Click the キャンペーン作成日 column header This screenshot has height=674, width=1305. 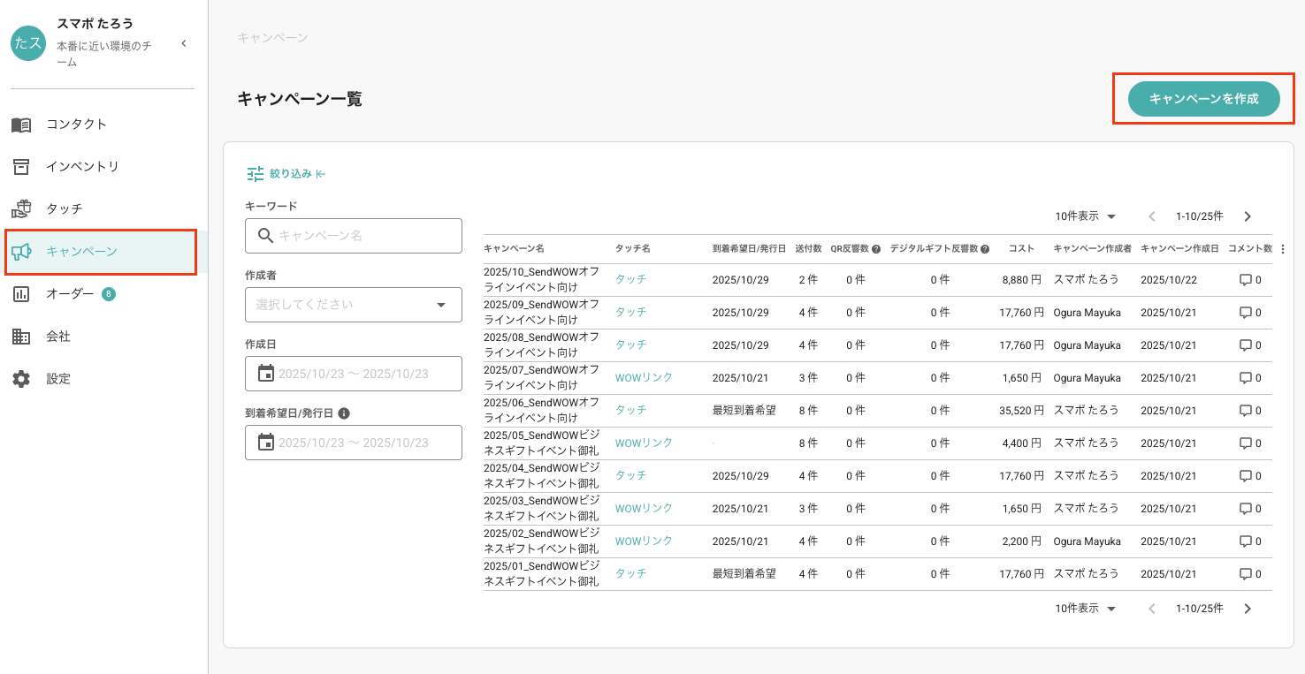1179,249
